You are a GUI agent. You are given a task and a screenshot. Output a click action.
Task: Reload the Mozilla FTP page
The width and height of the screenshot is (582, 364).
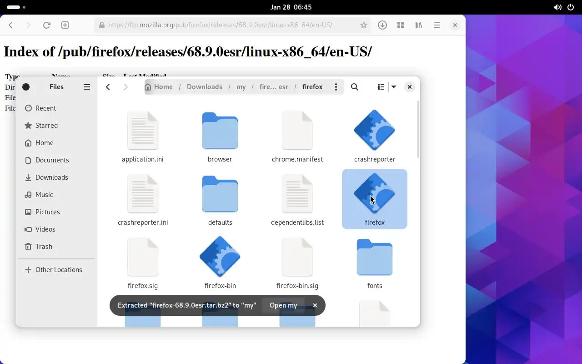tap(46, 25)
